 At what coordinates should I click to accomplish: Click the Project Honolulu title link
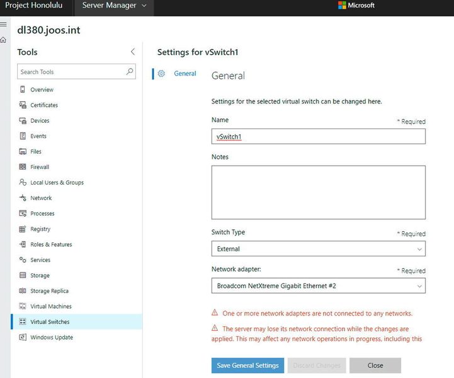[33, 5]
